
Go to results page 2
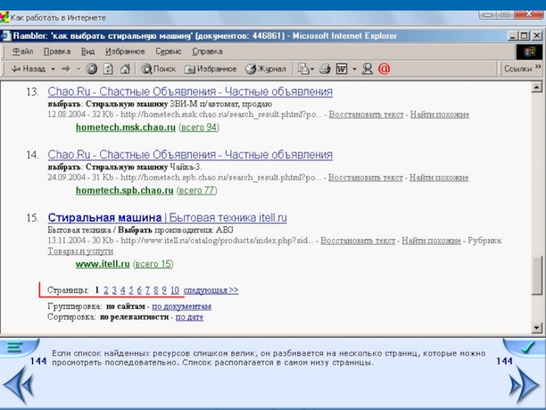[106, 290]
